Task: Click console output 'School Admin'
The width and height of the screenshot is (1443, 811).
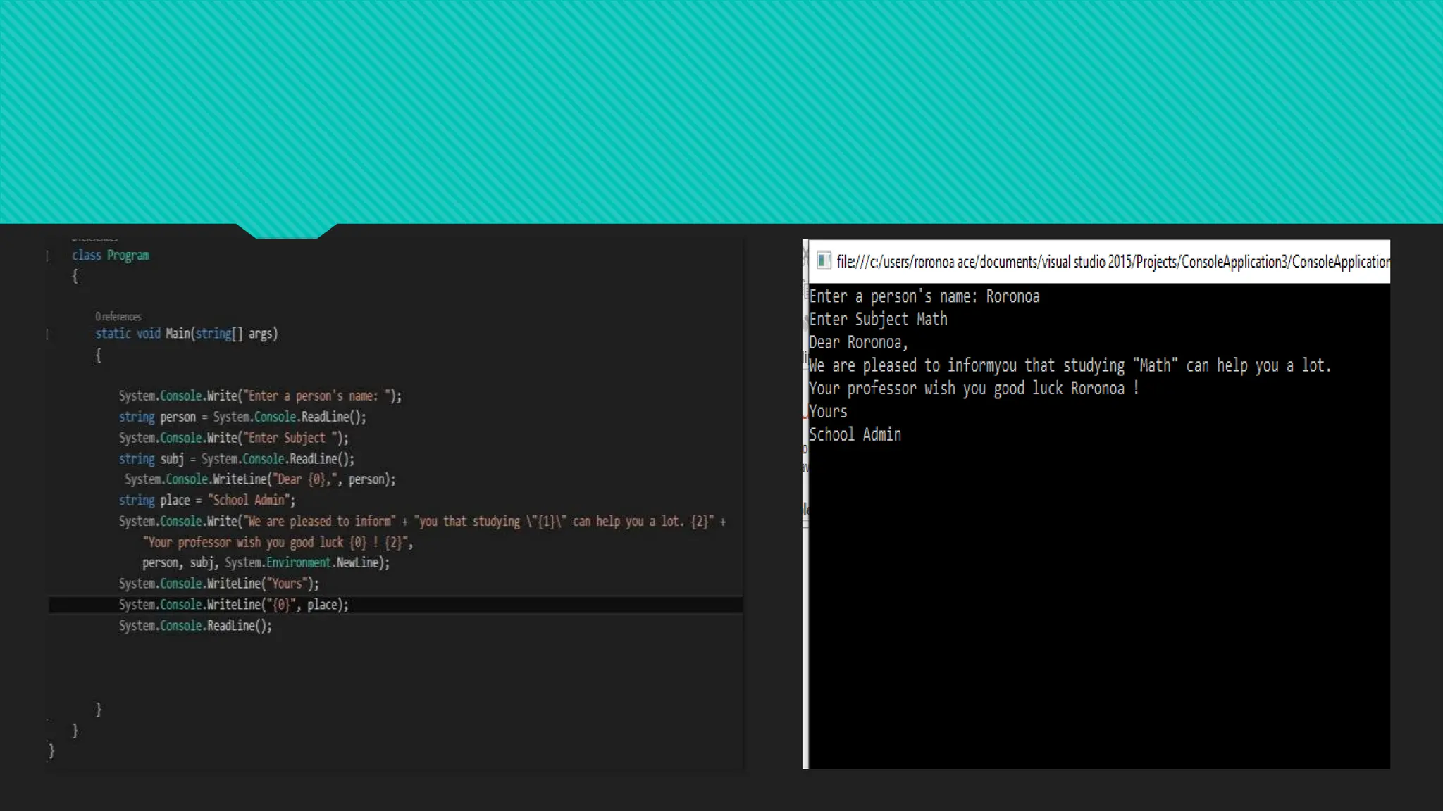Action: click(855, 434)
